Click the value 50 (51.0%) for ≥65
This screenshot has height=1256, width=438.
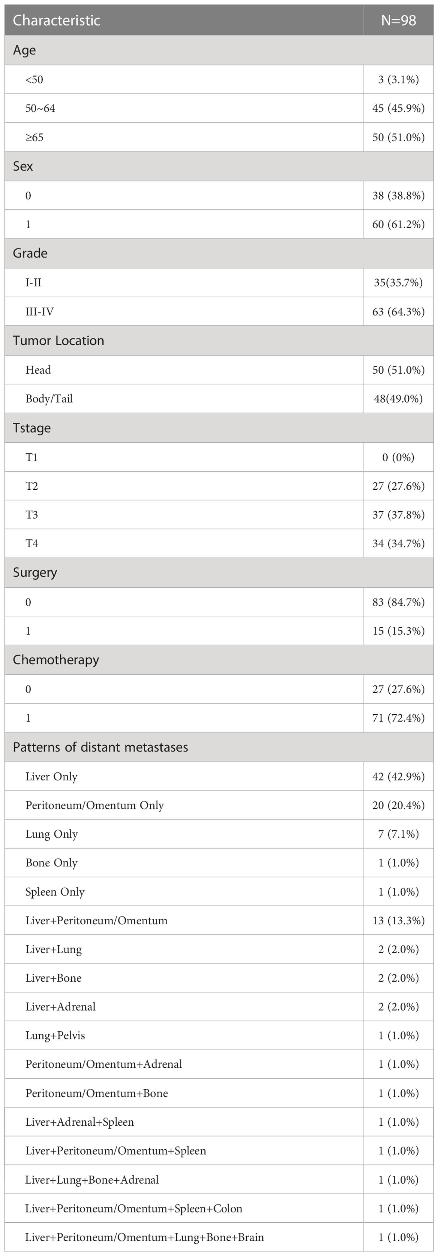399,137
